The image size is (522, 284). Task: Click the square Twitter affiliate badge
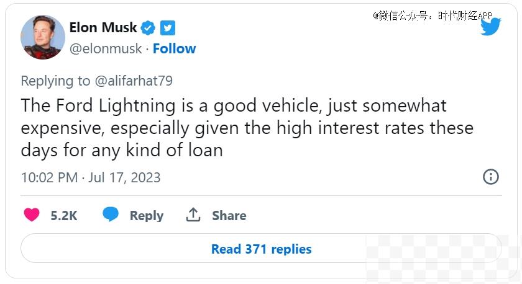pos(167,28)
